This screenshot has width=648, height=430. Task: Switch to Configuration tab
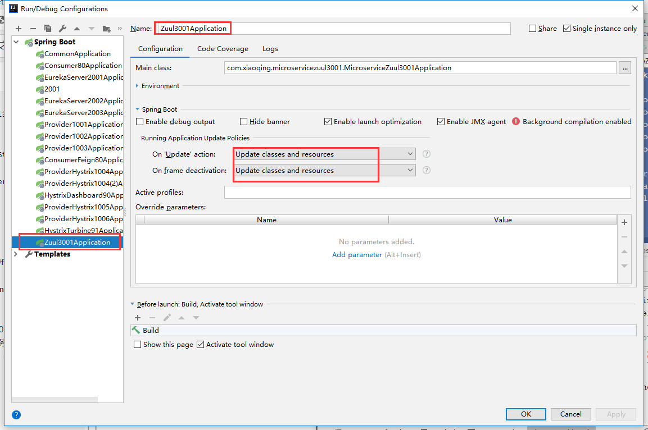(x=160, y=49)
